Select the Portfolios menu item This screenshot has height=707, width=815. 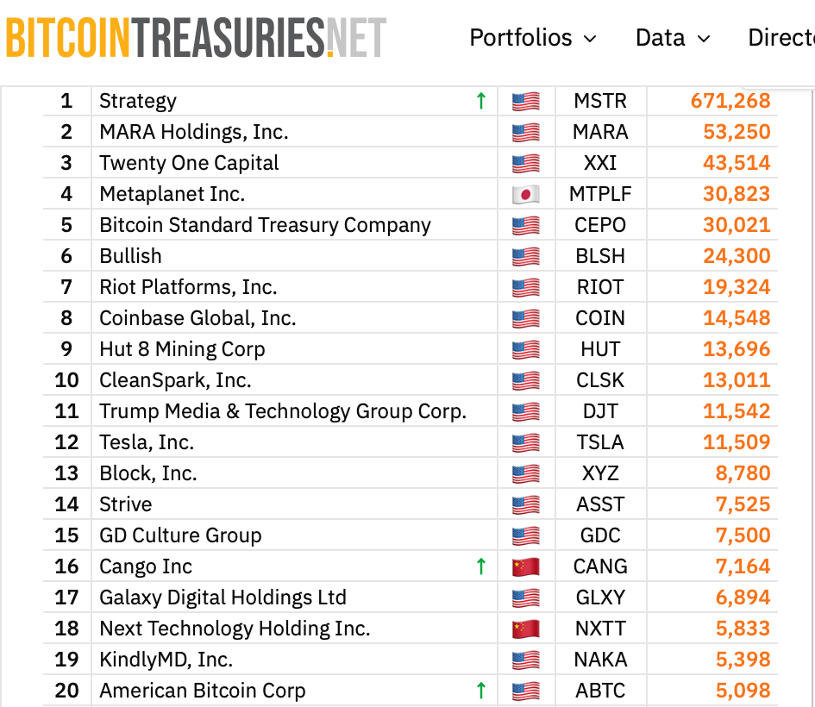coord(521,38)
